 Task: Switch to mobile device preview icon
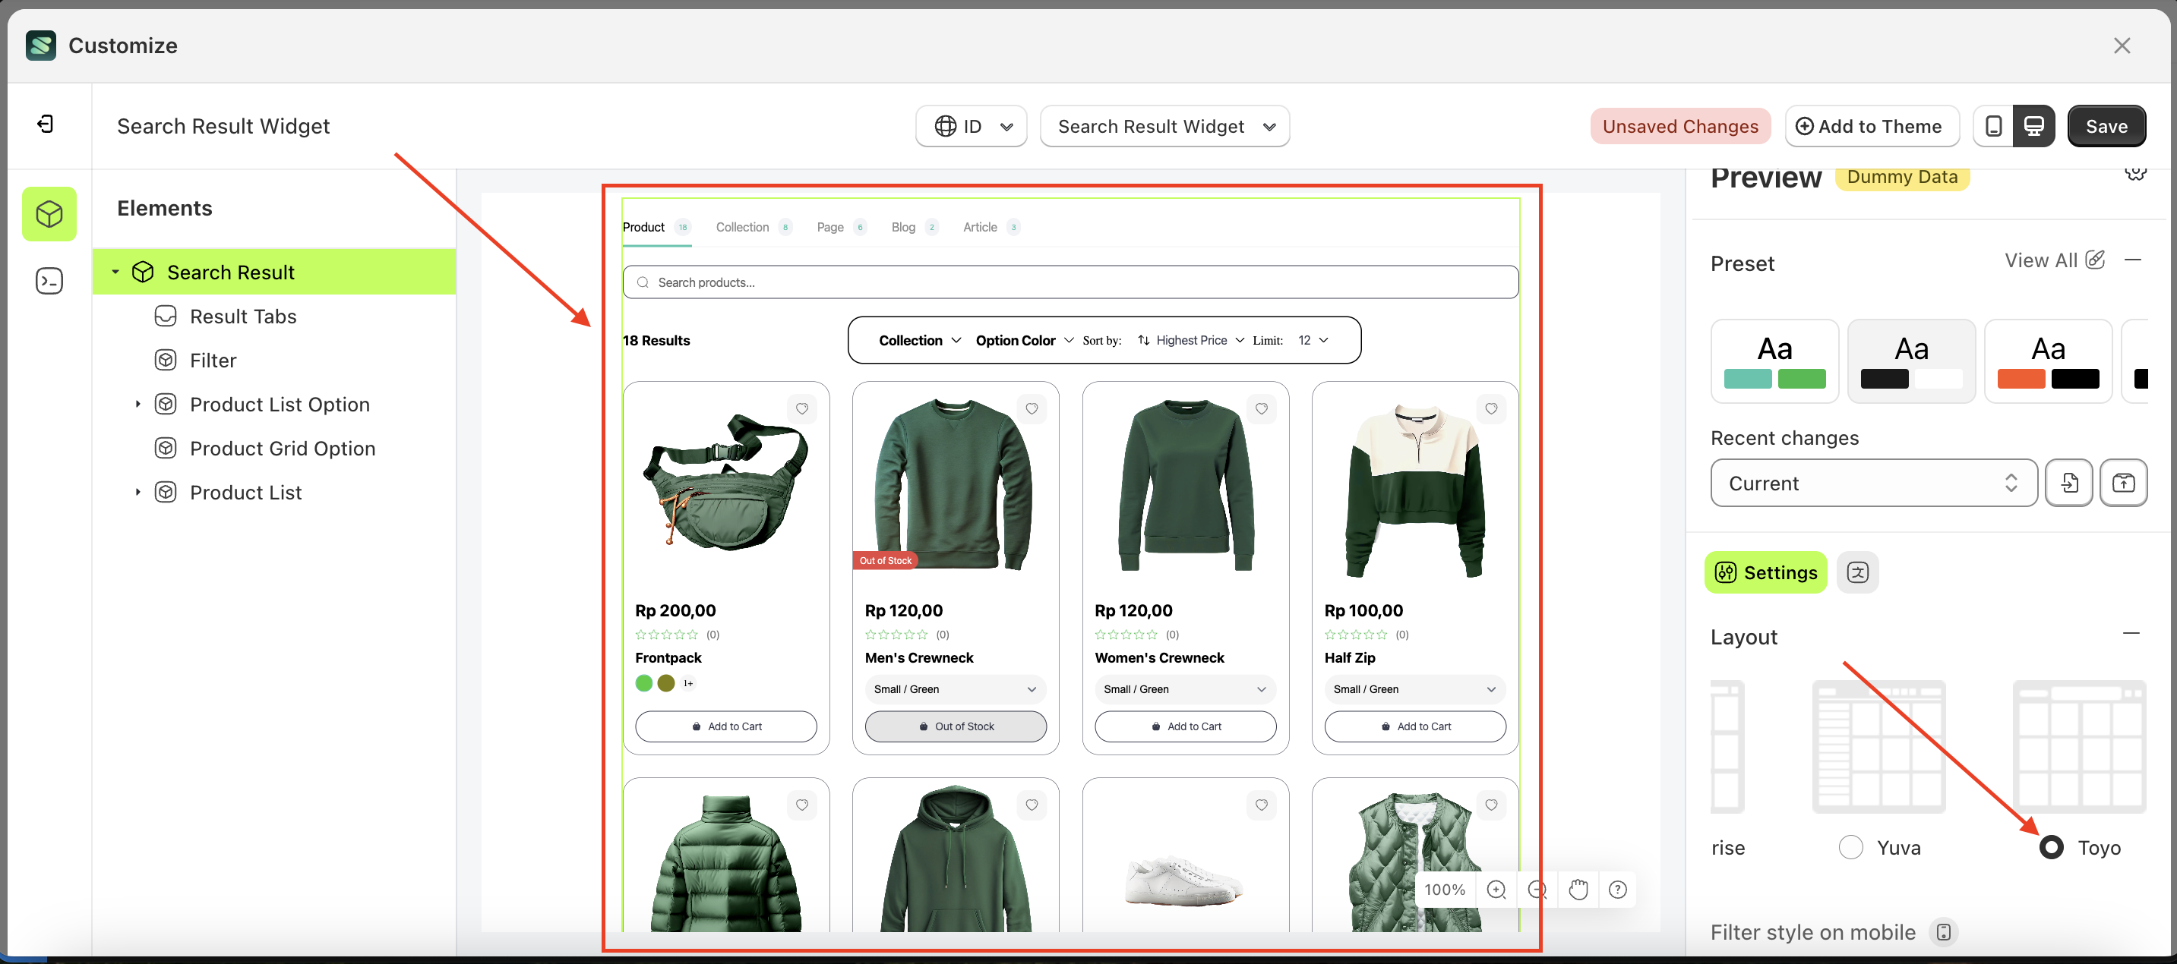(1994, 126)
